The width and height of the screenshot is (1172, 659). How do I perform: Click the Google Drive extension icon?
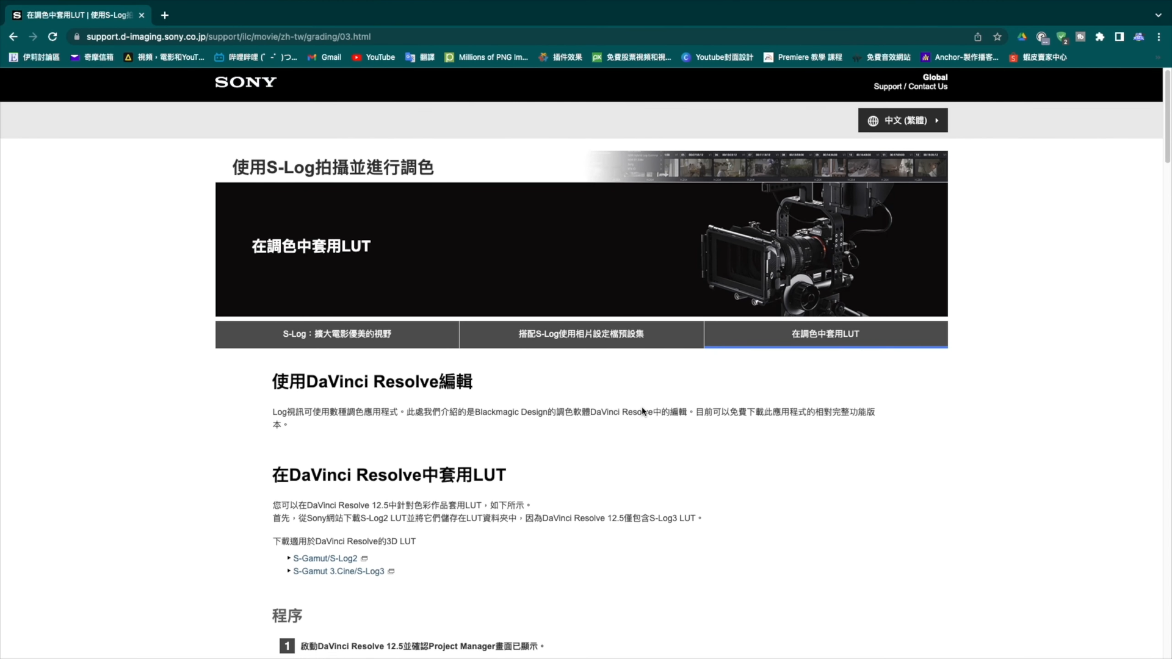pyautogui.click(x=1022, y=37)
